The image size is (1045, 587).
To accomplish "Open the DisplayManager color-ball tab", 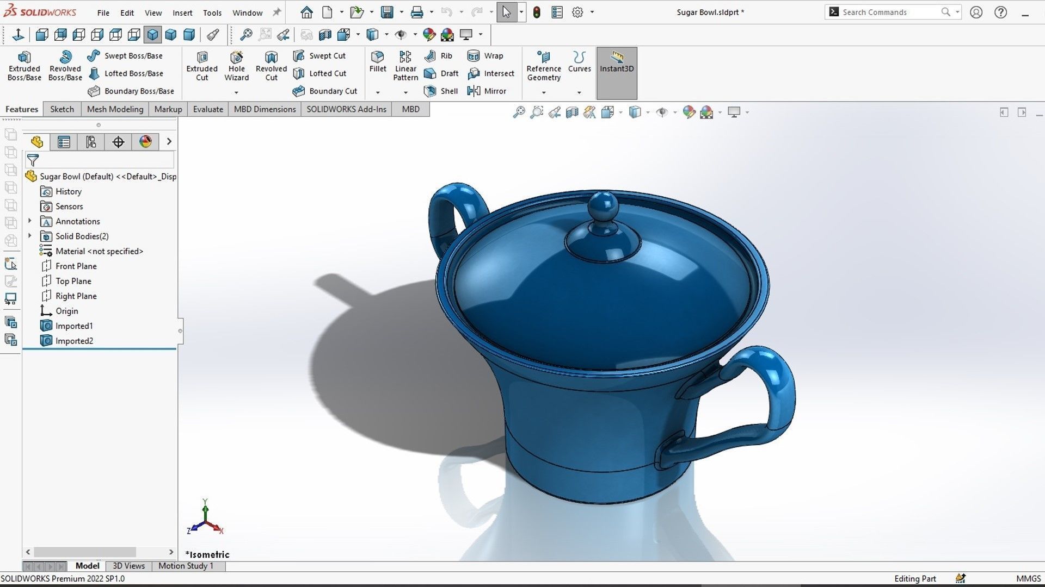I will (145, 142).
